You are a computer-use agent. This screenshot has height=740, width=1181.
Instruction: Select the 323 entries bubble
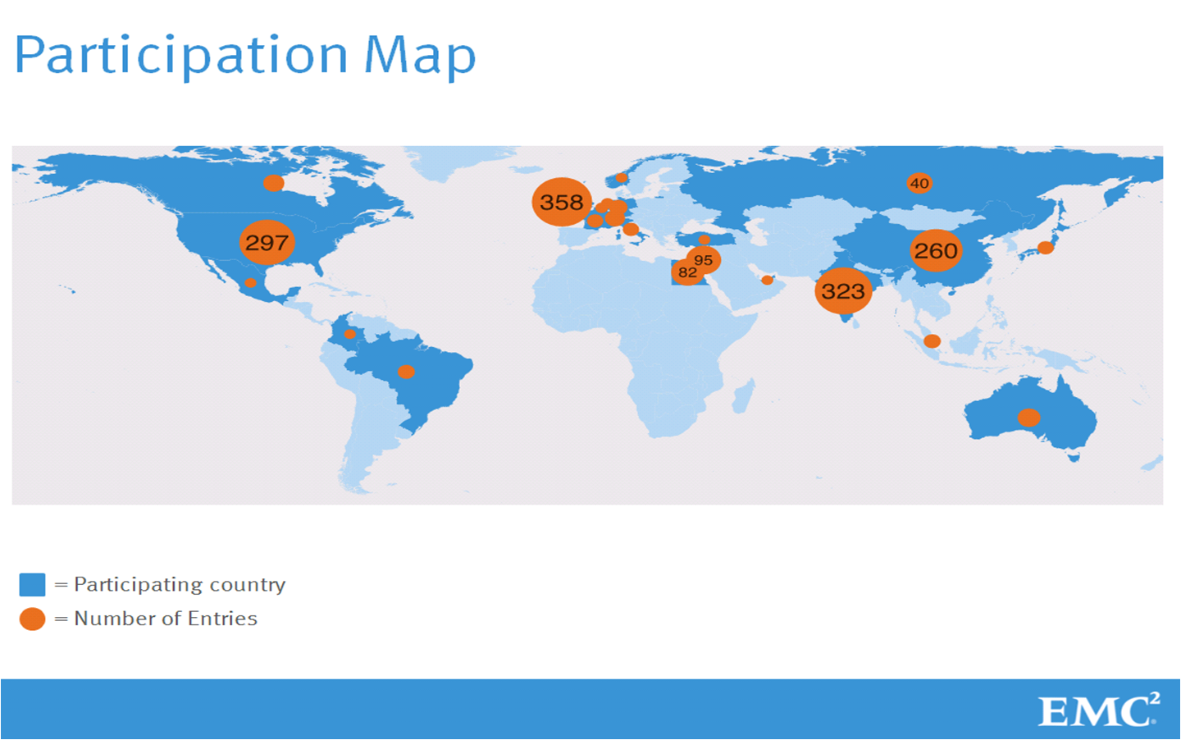click(843, 290)
